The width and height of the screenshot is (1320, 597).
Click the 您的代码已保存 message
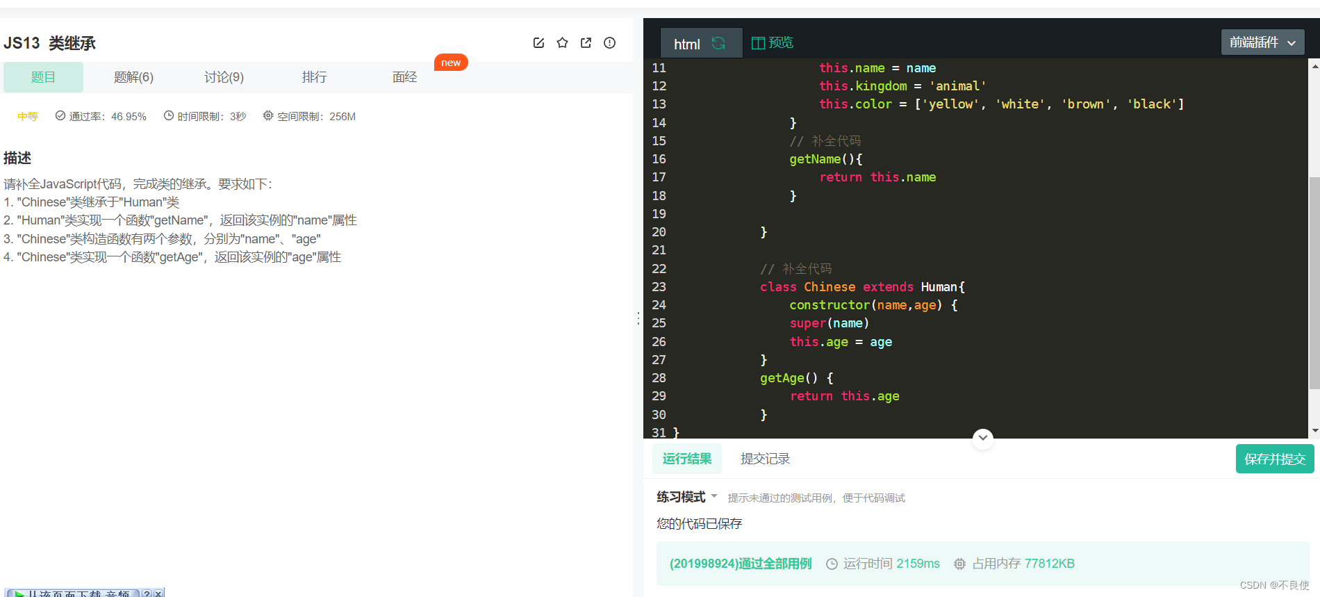699,523
